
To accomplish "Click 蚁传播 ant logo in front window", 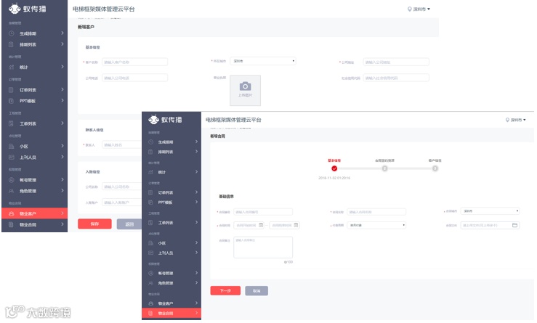I will pyautogui.click(x=153, y=120).
